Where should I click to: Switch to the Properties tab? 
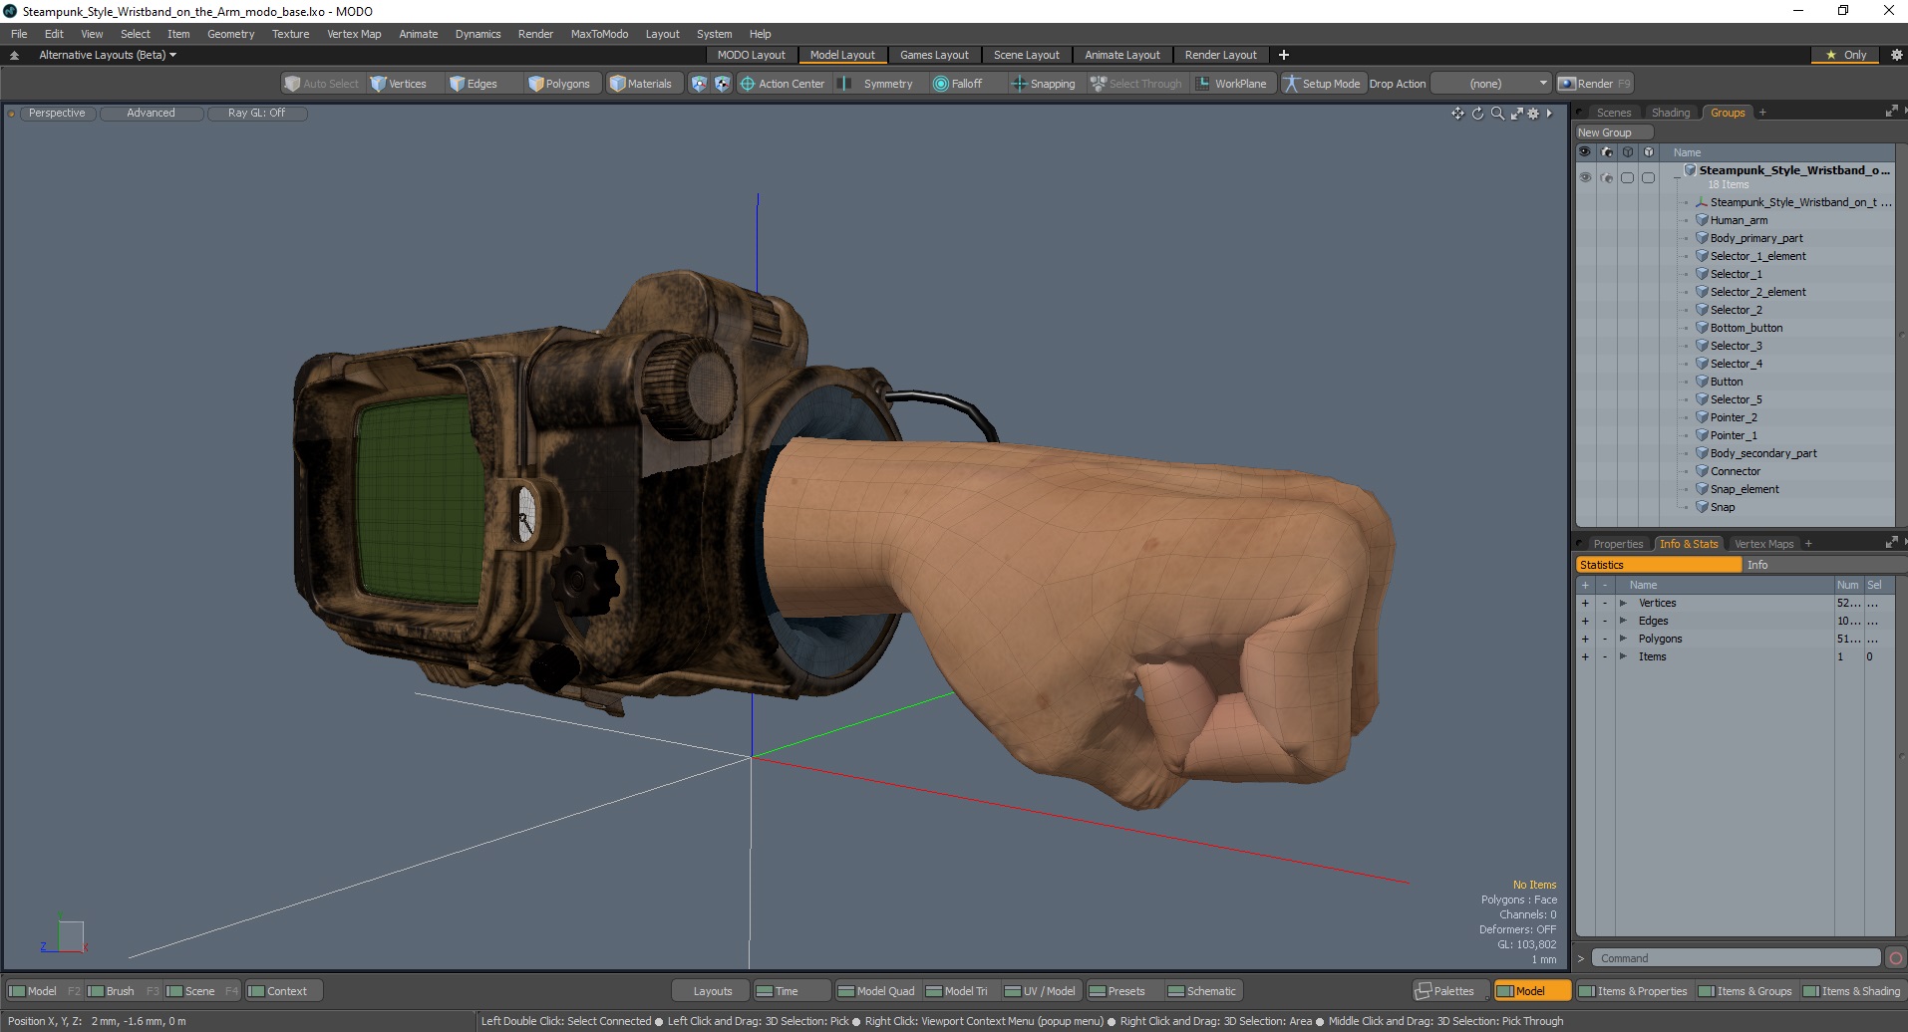point(1617,544)
